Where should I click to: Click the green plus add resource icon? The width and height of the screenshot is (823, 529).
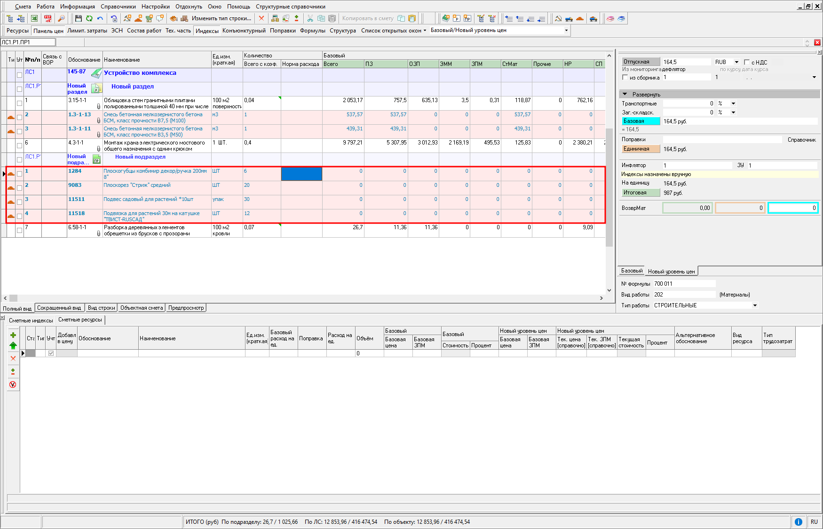pos(13,335)
